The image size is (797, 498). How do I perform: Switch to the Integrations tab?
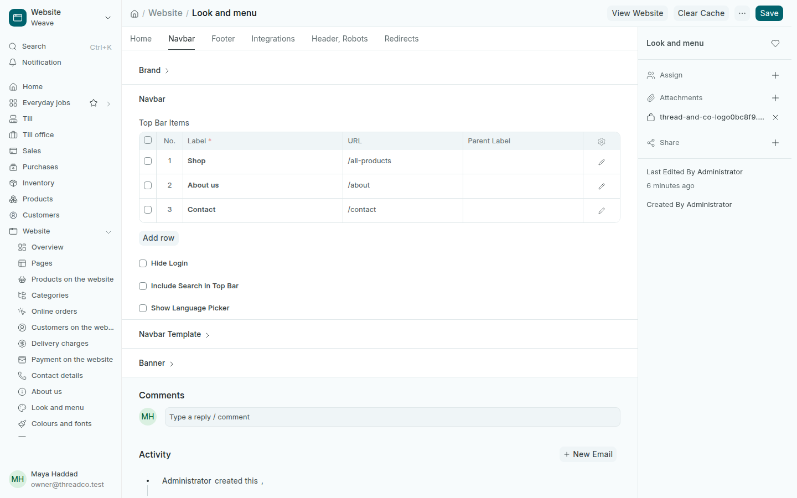[x=273, y=39]
